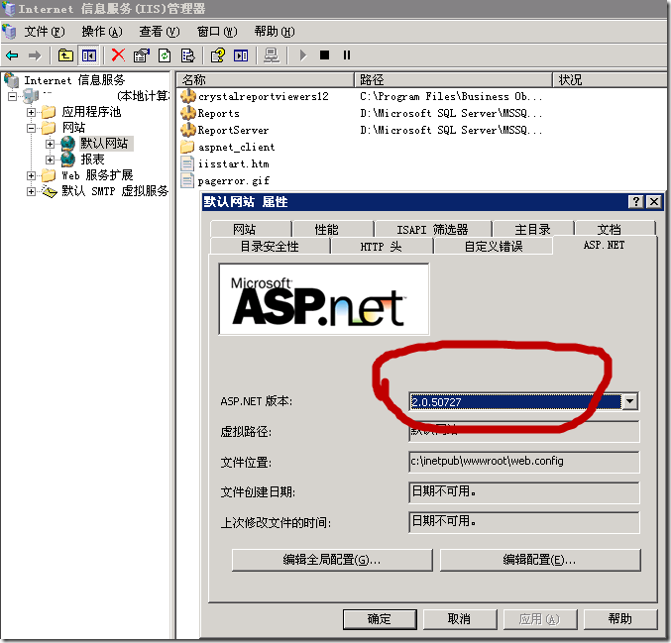Switch to the 主目录 tab
This screenshot has height=643, width=671.
tap(533, 229)
